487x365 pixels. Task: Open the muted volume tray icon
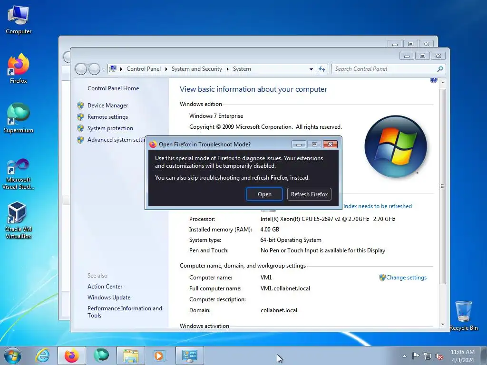pyautogui.click(x=439, y=356)
